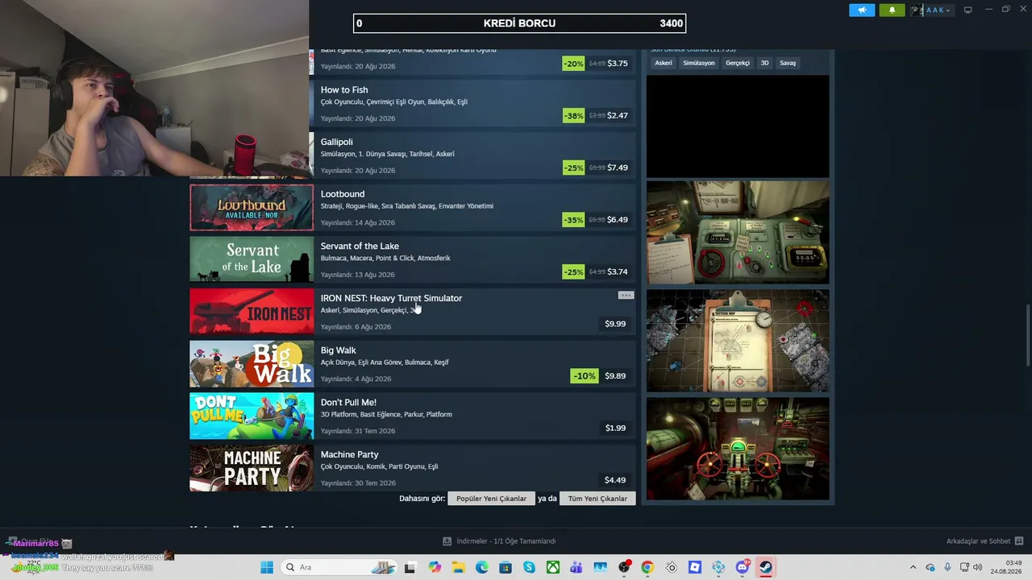Open the microphone tray icon
Viewport: 1032px width, 580px height.
coord(947,568)
